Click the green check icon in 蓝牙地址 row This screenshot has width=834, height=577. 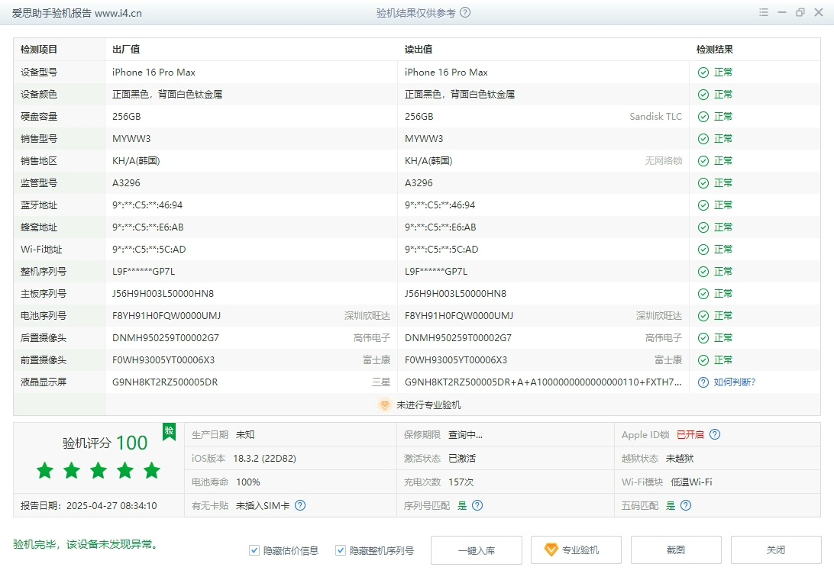coord(703,205)
